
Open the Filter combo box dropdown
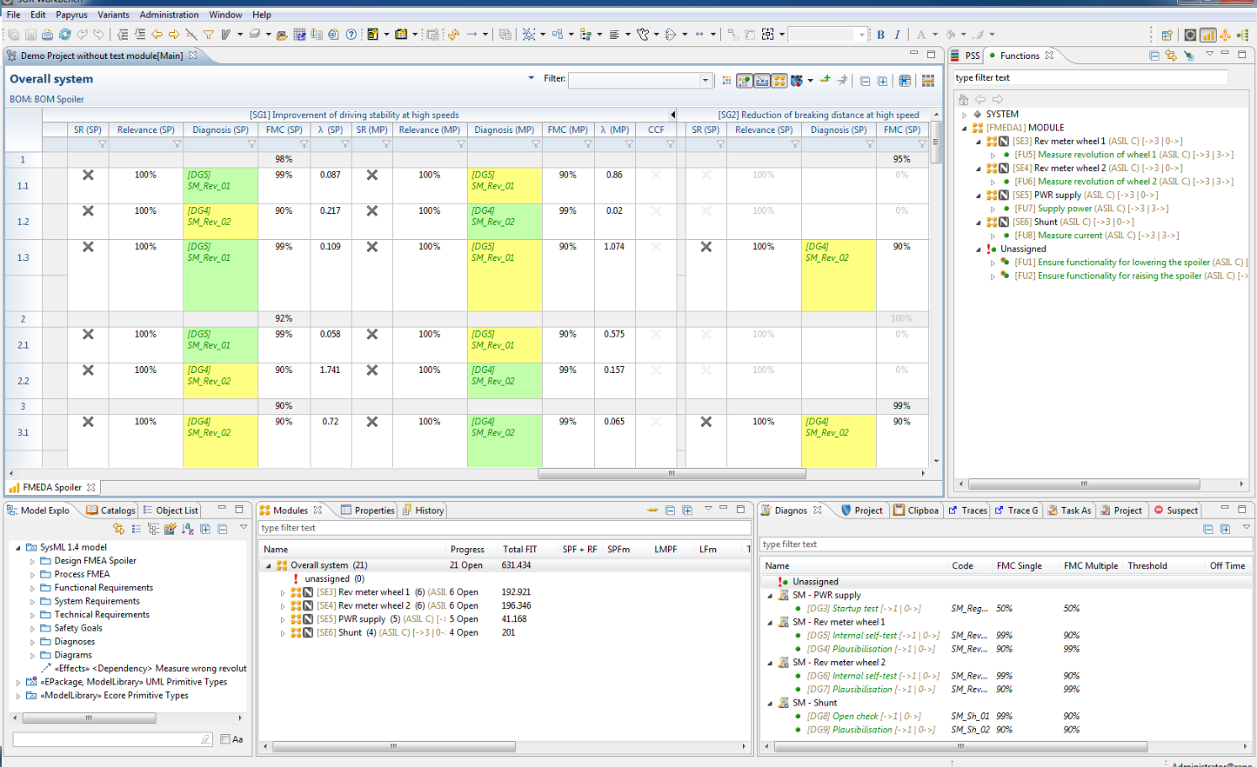705,81
